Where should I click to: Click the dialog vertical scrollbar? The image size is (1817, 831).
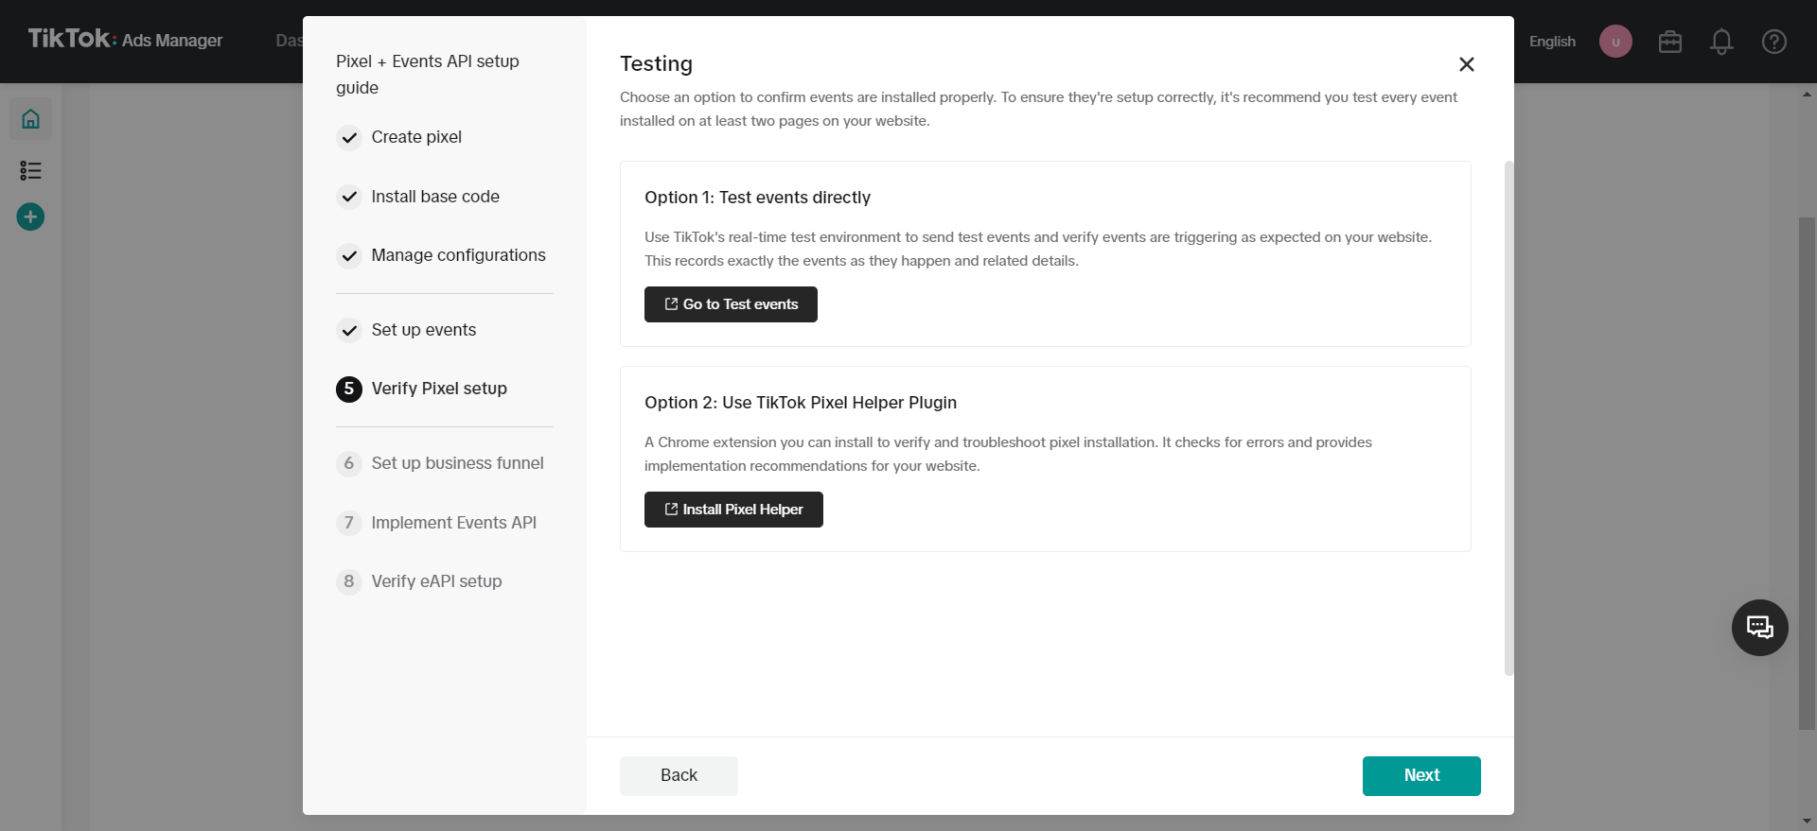pyautogui.click(x=1508, y=417)
